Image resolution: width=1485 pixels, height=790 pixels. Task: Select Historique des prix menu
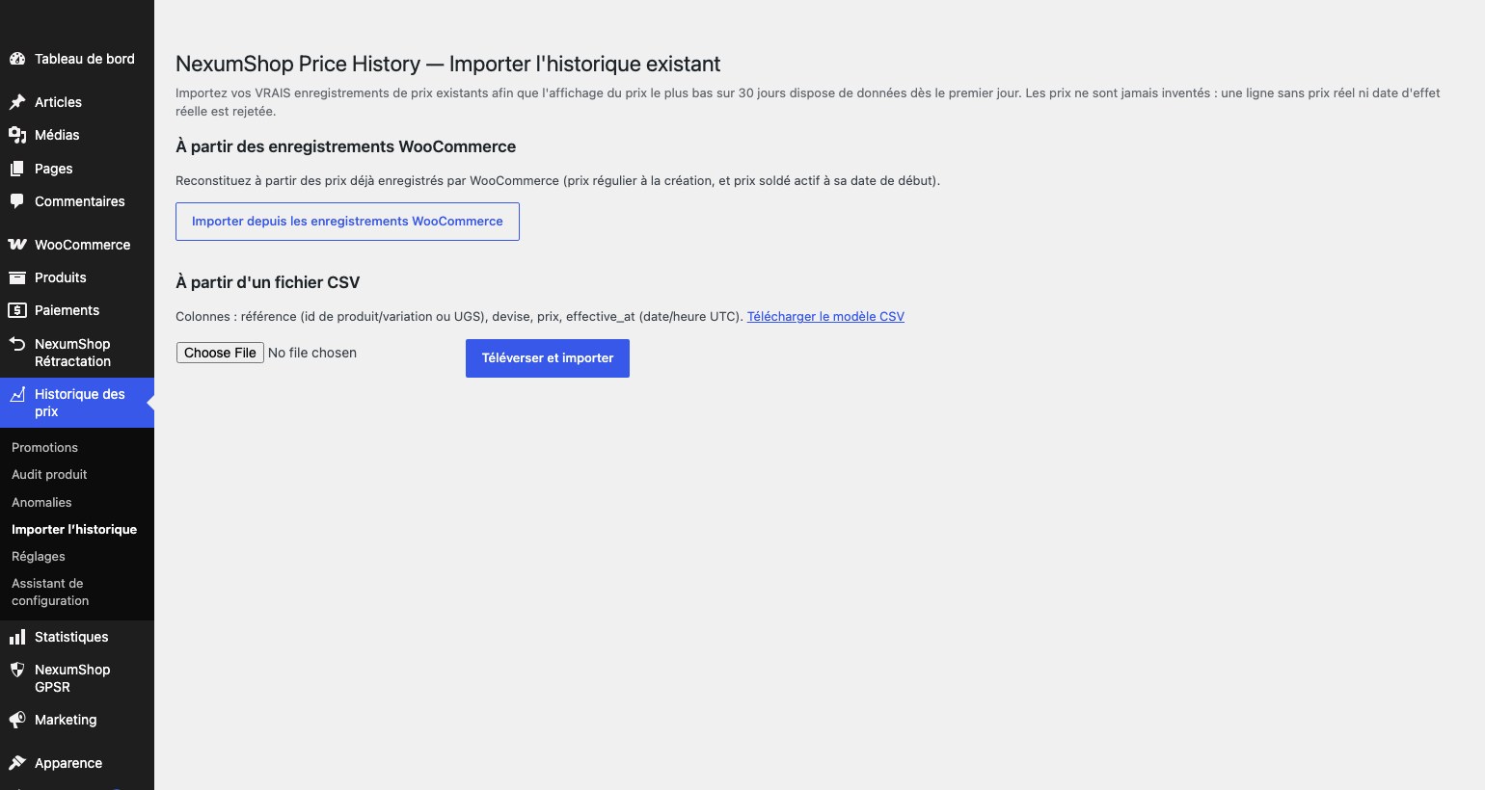(77, 403)
